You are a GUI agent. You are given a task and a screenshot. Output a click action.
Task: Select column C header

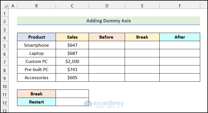coord(72,5)
